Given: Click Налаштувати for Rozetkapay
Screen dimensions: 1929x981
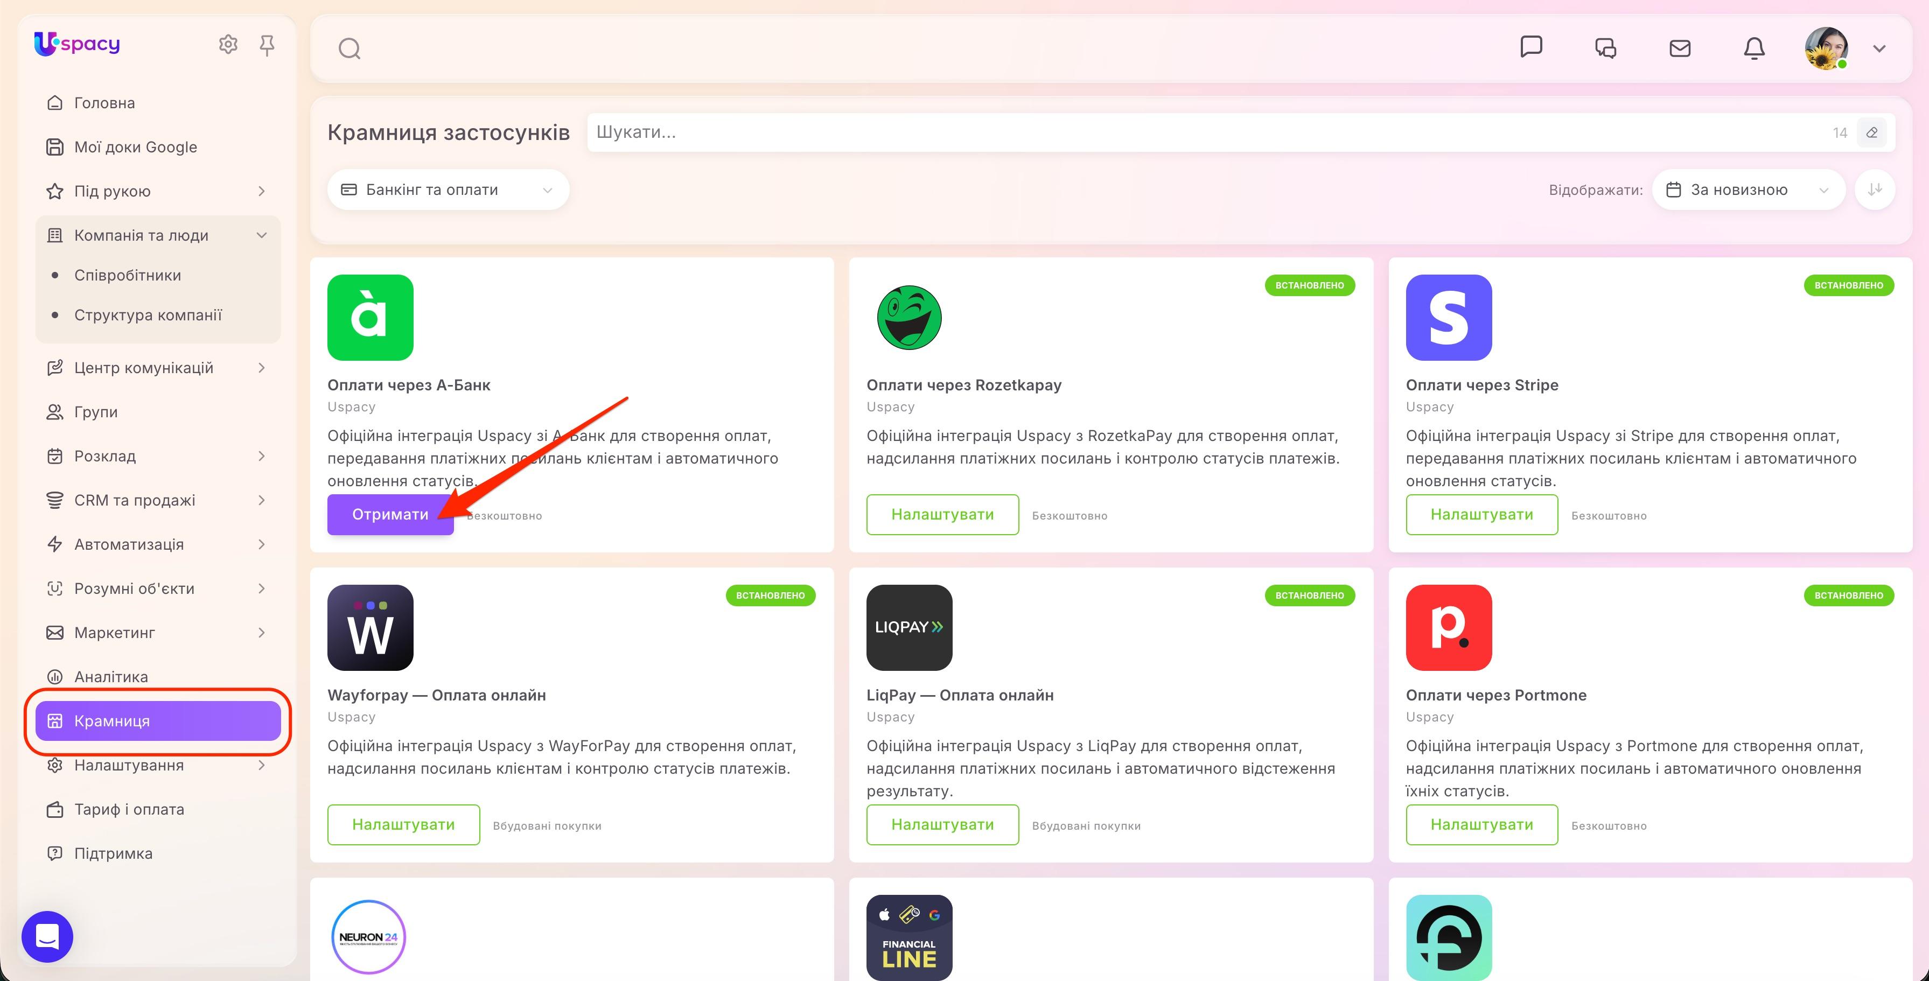Looking at the screenshot, I should [942, 515].
